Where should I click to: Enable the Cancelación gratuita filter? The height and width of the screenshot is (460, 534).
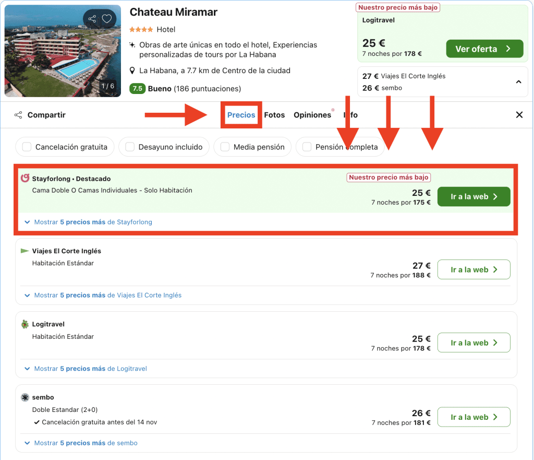tap(27, 147)
